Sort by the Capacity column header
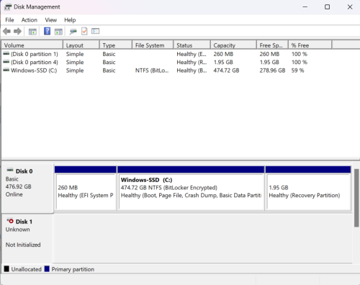360x285 pixels. point(233,45)
